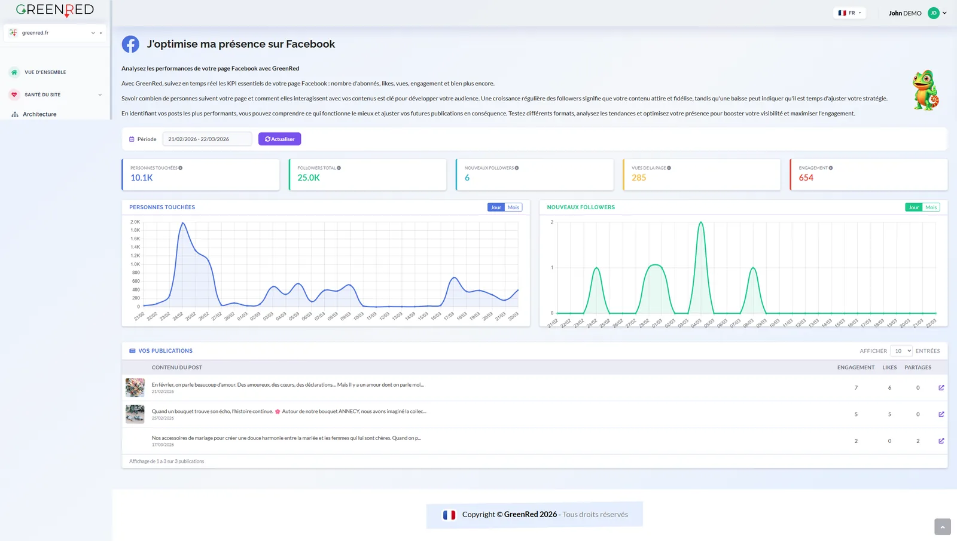Switch Nouveaux followers chart to Mois
Viewport: 957px width, 541px height.
click(x=931, y=207)
